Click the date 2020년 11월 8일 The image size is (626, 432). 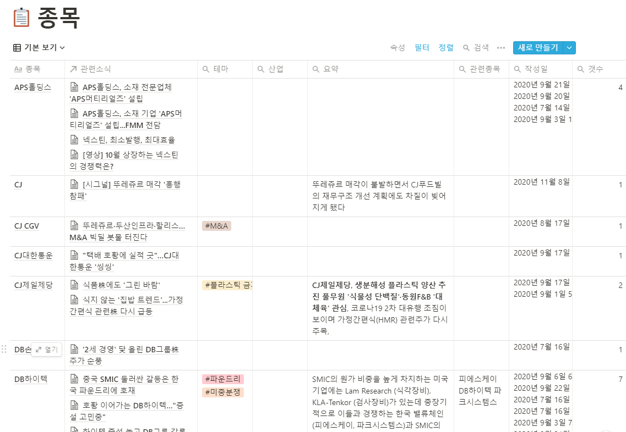click(542, 182)
